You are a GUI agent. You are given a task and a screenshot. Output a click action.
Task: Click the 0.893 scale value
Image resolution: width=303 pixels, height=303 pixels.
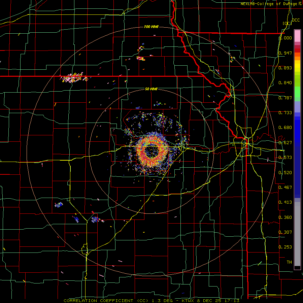click(285, 68)
